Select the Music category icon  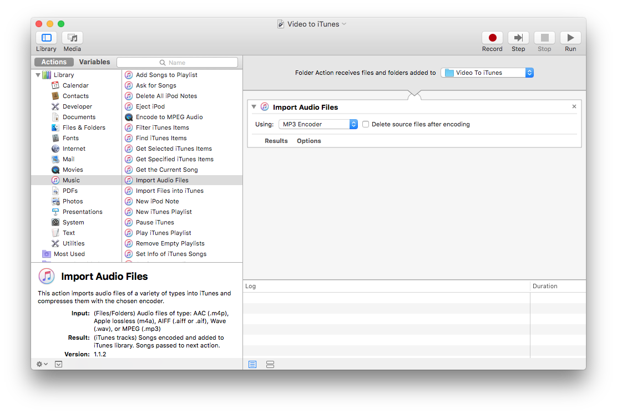tap(55, 180)
